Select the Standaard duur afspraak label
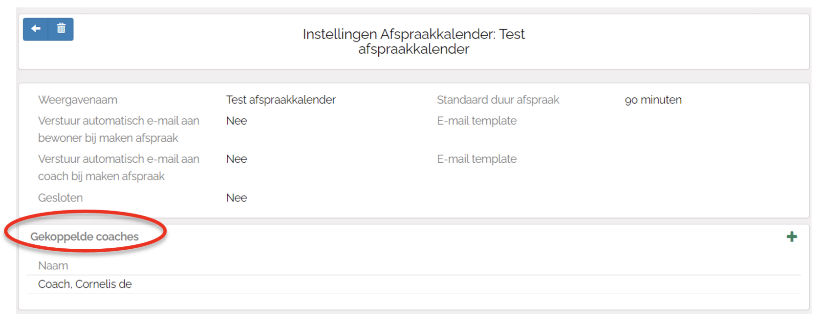The height and width of the screenshot is (324, 821). tap(497, 100)
